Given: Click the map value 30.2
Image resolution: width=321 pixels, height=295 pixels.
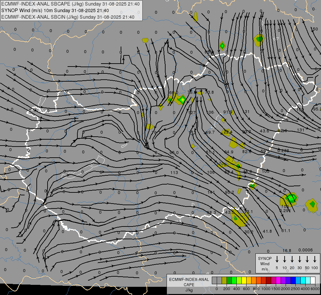Looking at the screenshot, I should coord(249,232).
